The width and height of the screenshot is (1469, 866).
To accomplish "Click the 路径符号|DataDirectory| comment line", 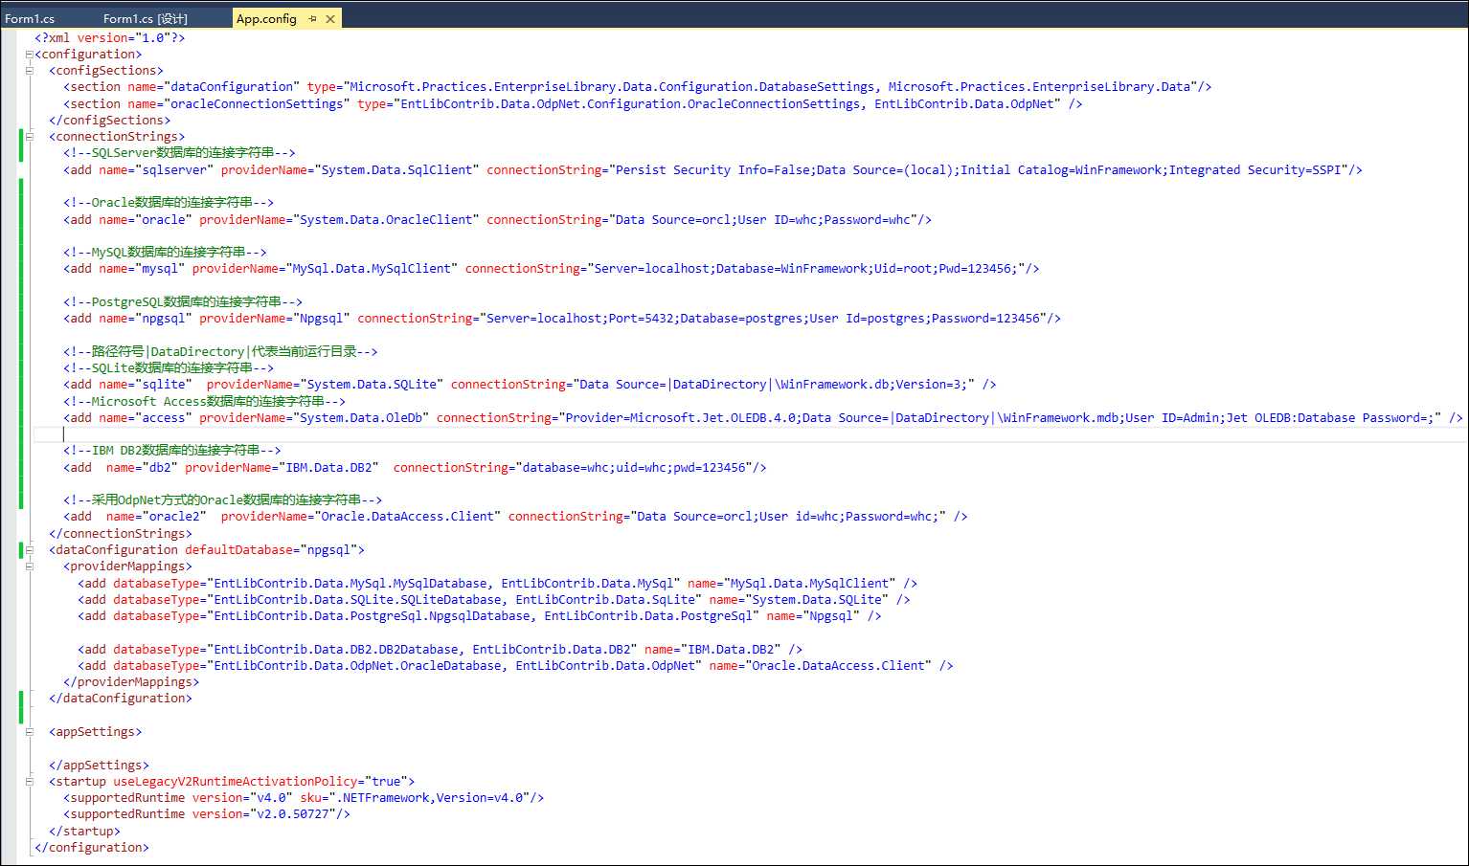I will click(x=220, y=352).
